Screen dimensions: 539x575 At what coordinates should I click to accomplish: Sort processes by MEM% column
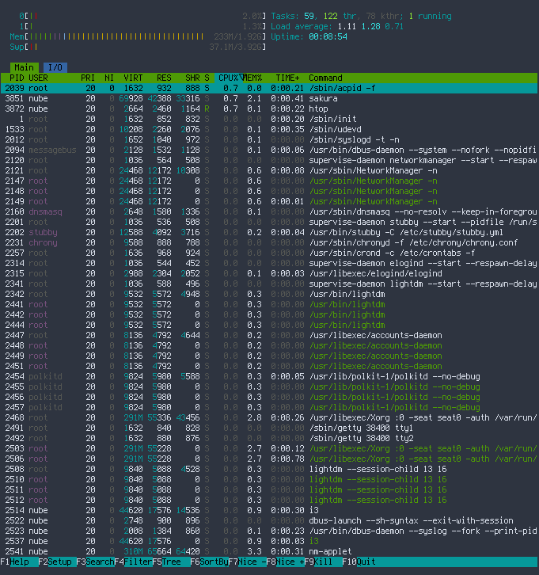[x=252, y=78]
